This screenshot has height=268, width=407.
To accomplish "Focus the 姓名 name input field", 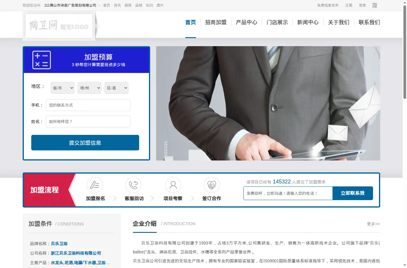I will (x=88, y=121).
